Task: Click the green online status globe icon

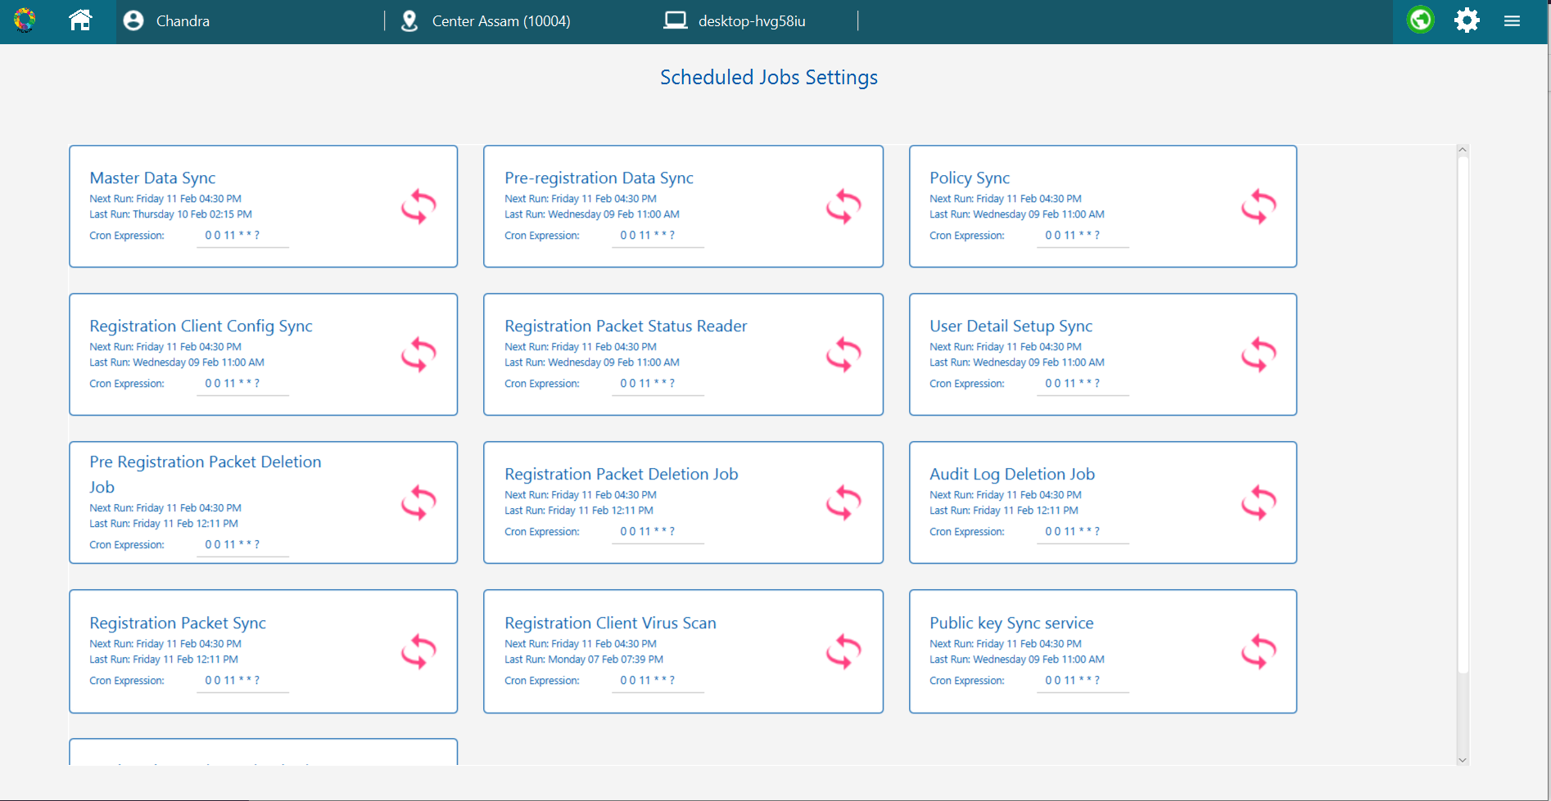Action: (x=1420, y=20)
